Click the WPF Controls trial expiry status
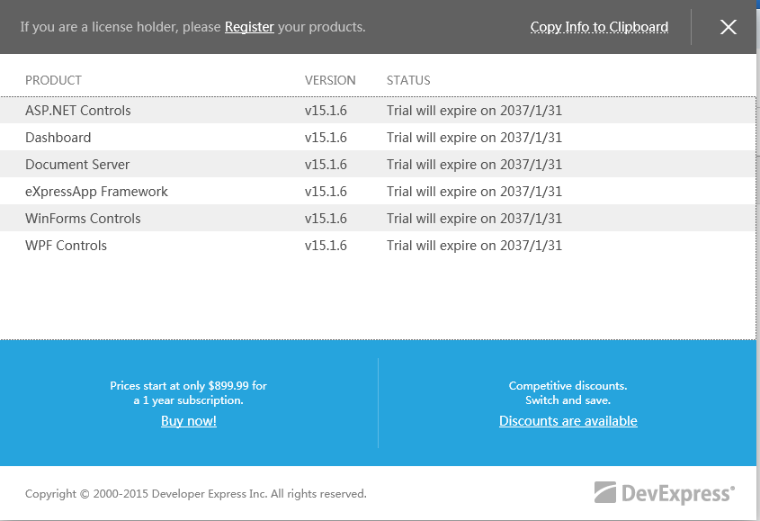 coord(474,246)
